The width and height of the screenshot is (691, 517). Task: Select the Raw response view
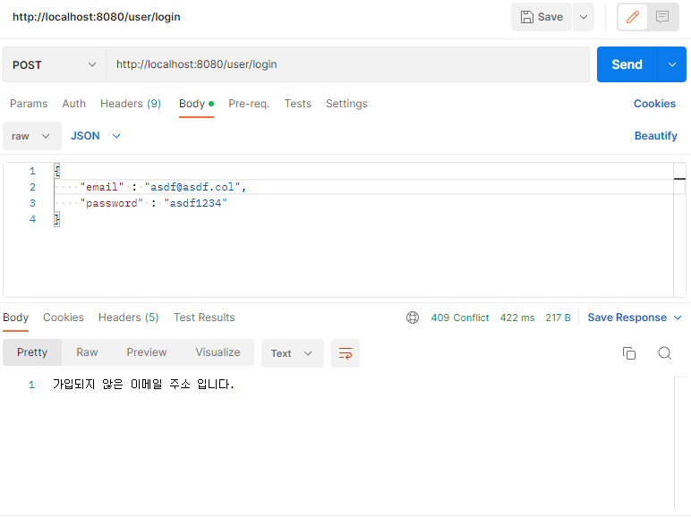point(87,352)
